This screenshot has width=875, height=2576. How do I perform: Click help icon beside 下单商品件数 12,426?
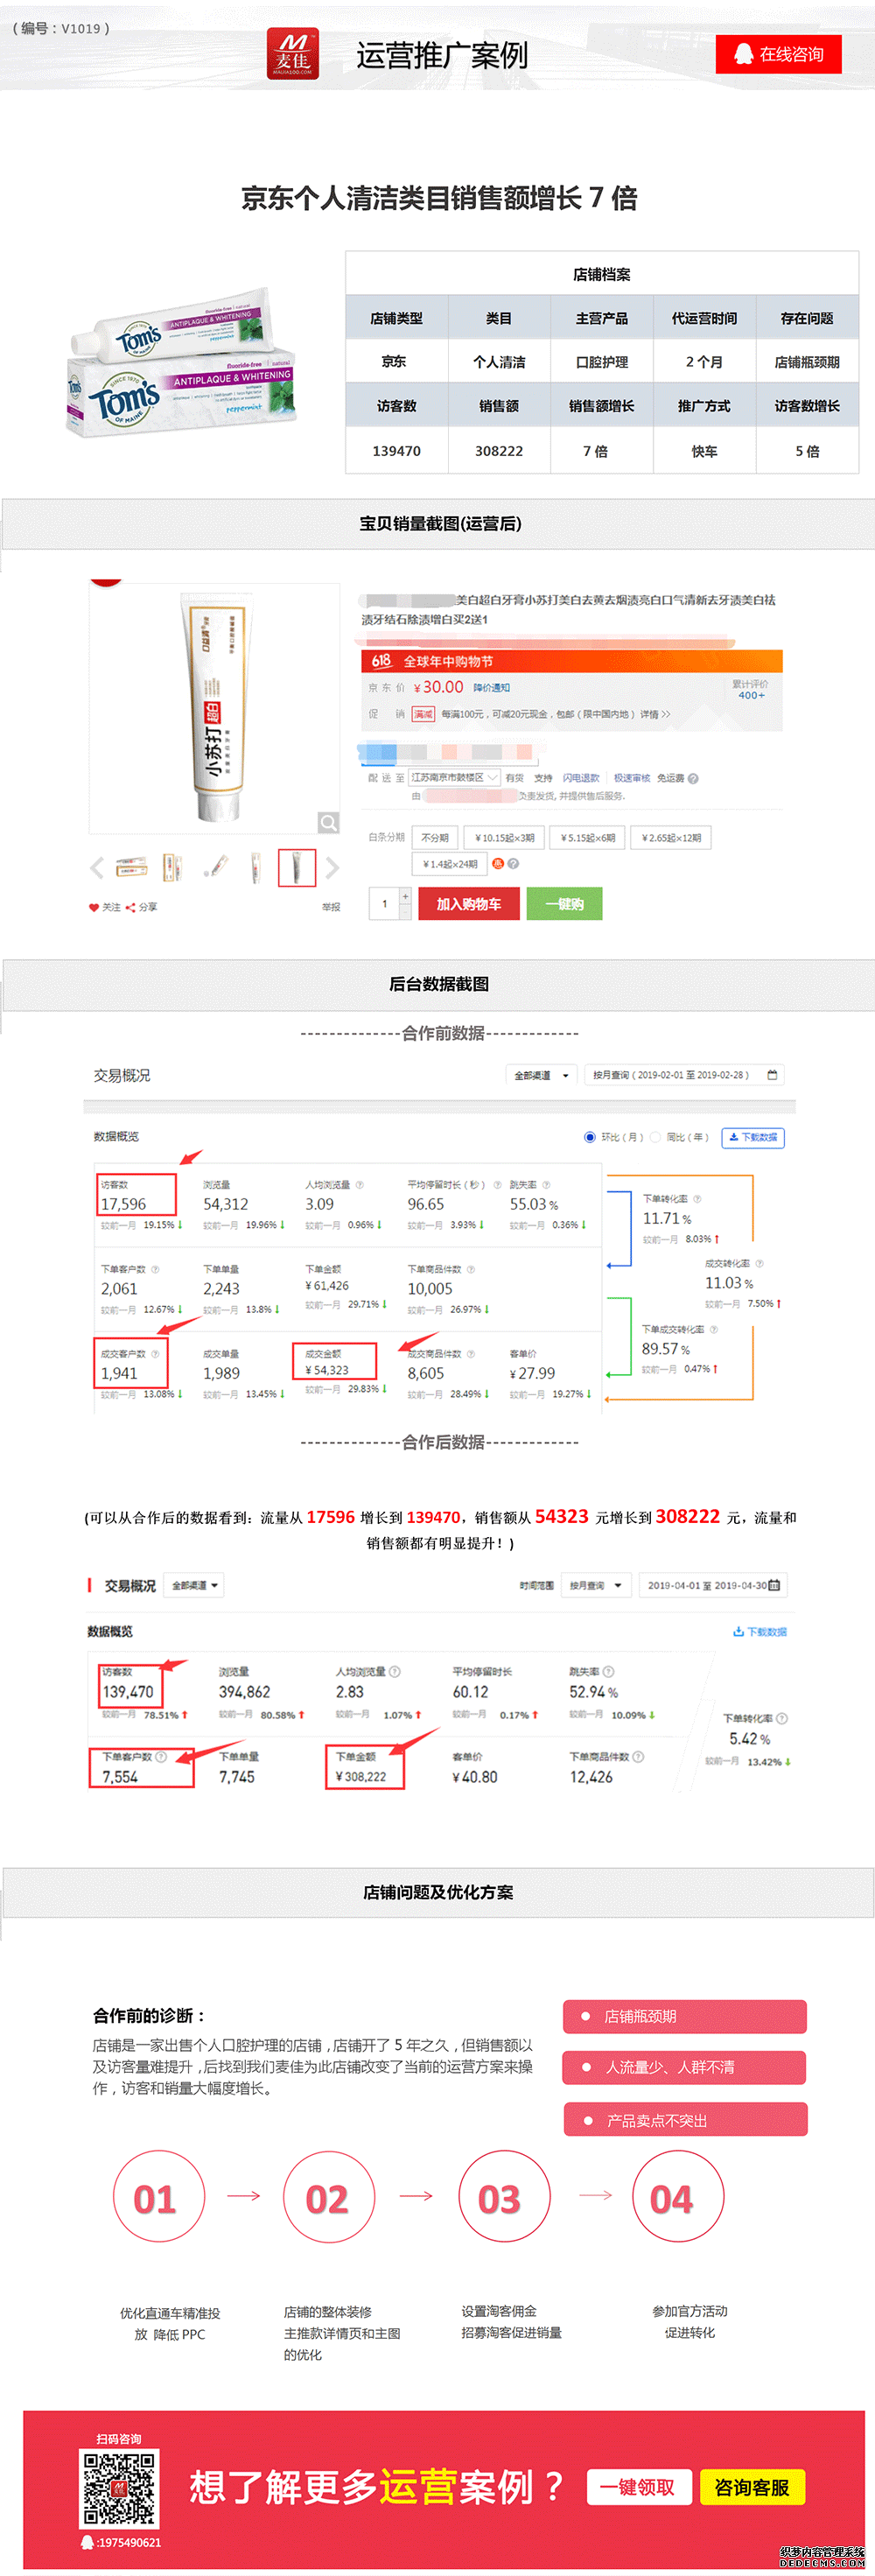coord(638,1756)
